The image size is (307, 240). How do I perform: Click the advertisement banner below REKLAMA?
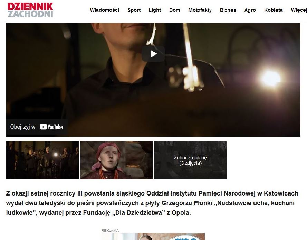click(153, 237)
